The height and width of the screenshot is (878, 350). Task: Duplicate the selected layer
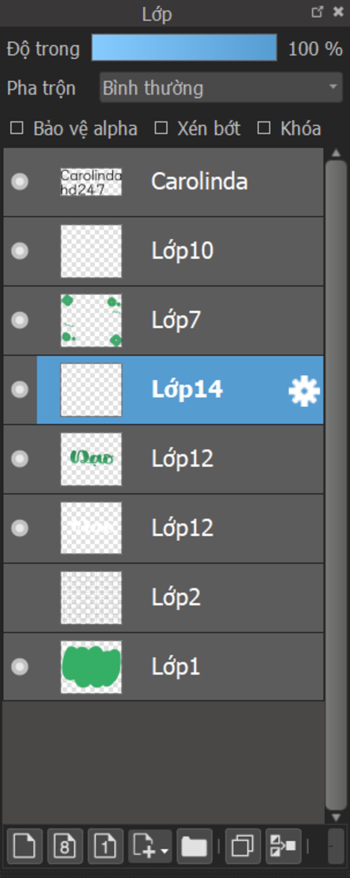(x=243, y=846)
